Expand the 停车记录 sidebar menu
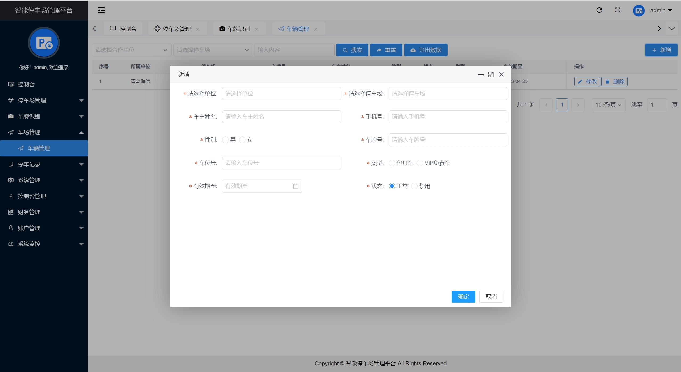The width and height of the screenshot is (681, 372). tap(44, 164)
